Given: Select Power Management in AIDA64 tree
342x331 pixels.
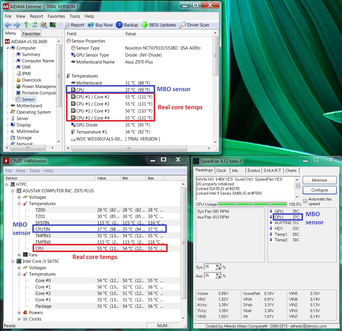Looking at the screenshot, I should pos(36,87).
